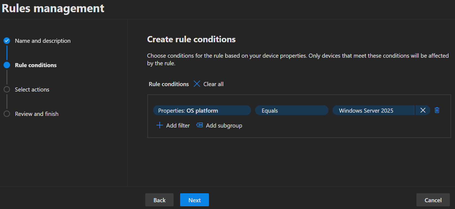Click the subgroup icon next to Add subgroup
This screenshot has height=209, width=455.
[200, 125]
